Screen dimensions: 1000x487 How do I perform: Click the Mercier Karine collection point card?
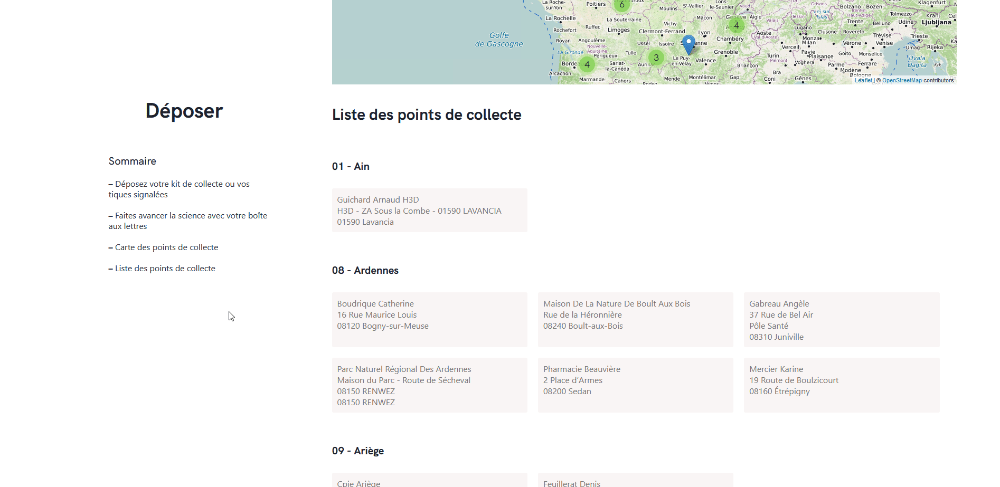click(x=841, y=385)
